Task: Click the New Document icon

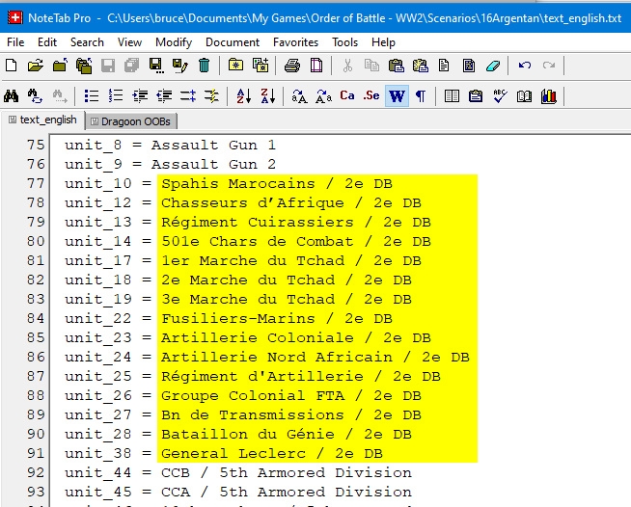Action: click(12, 66)
